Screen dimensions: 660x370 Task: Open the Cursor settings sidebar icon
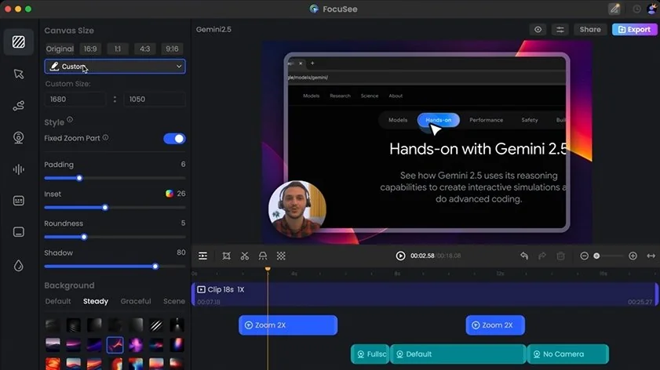point(19,74)
